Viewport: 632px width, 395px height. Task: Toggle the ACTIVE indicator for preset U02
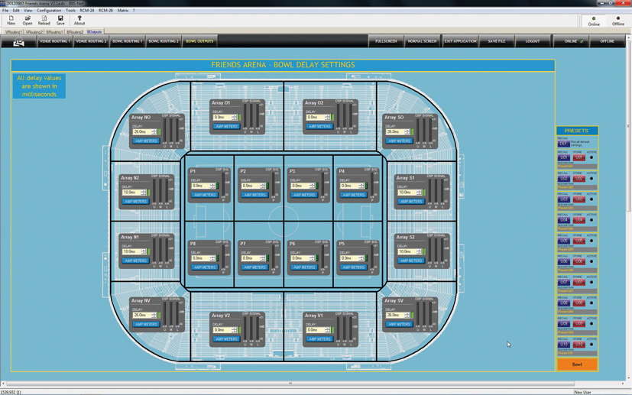591,179
